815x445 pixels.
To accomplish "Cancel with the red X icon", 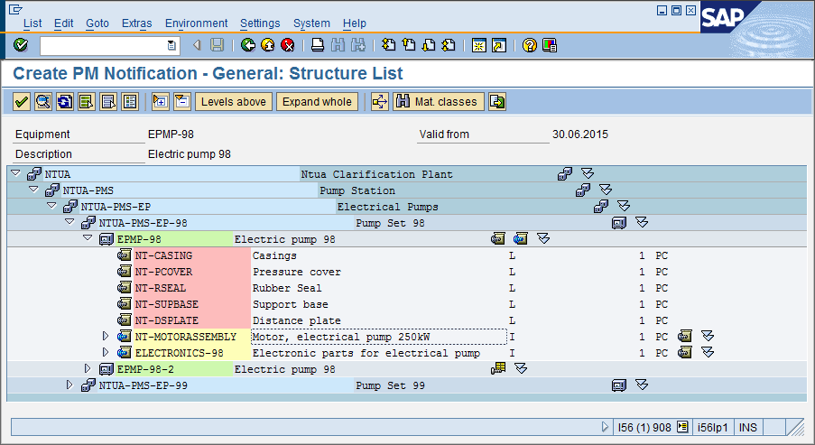I will click(x=287, y=45).
